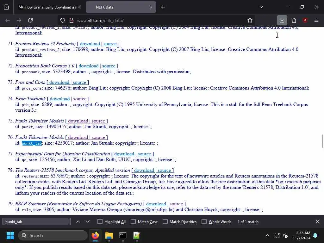Open File Explorer from the taskbar
Screen dimensions: 324x243
tap(109, 235)
